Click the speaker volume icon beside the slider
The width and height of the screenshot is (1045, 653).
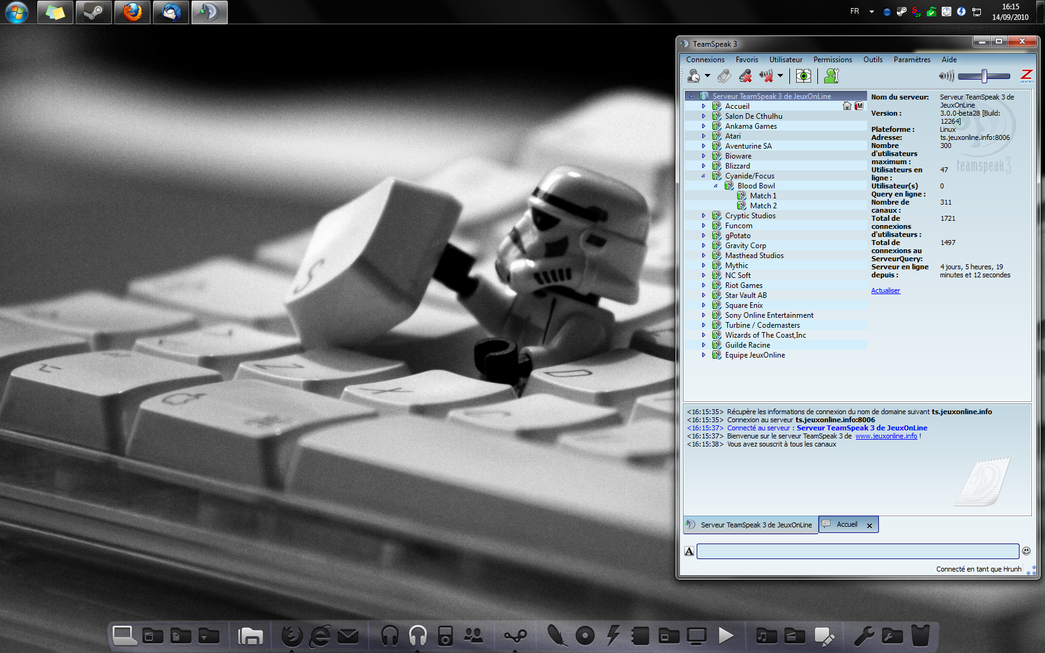[946, 76]
